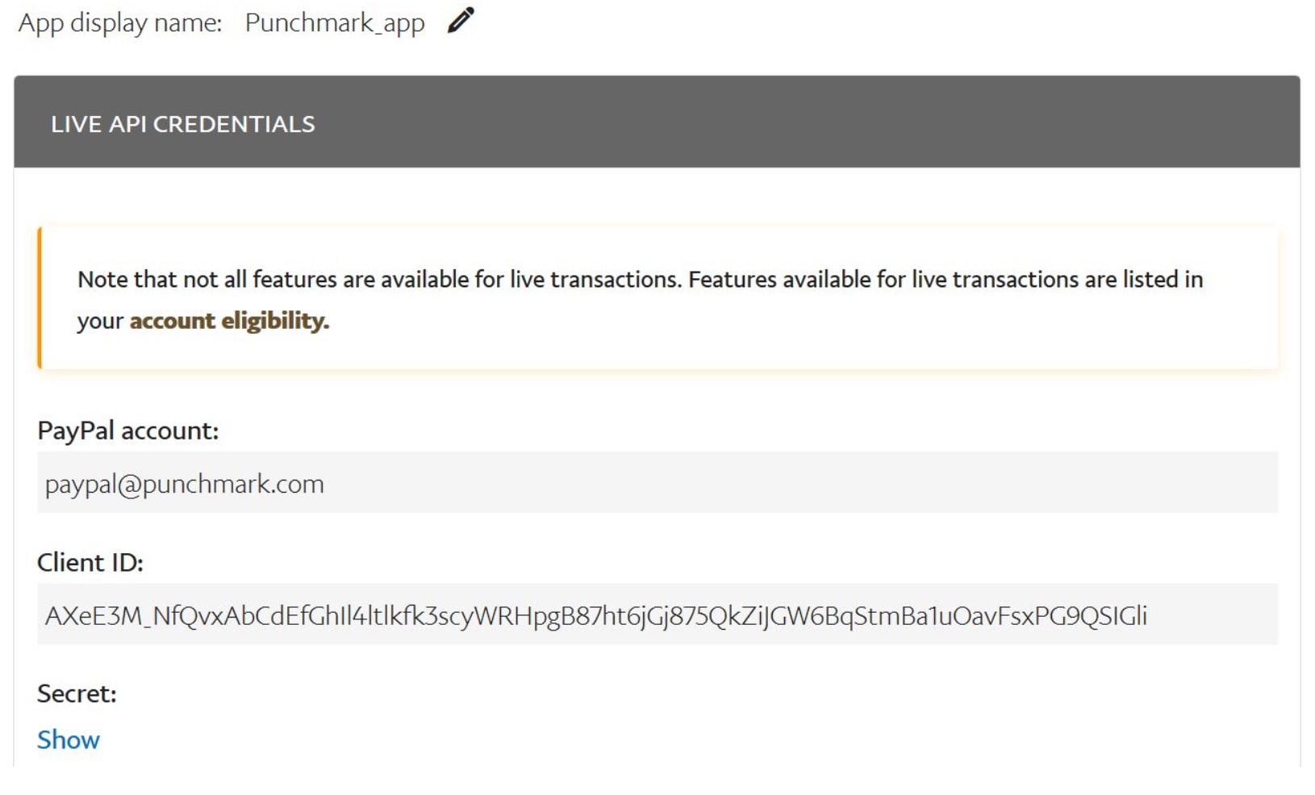
Task: Click the word 'your' before account eligibility
Action: 100,321
